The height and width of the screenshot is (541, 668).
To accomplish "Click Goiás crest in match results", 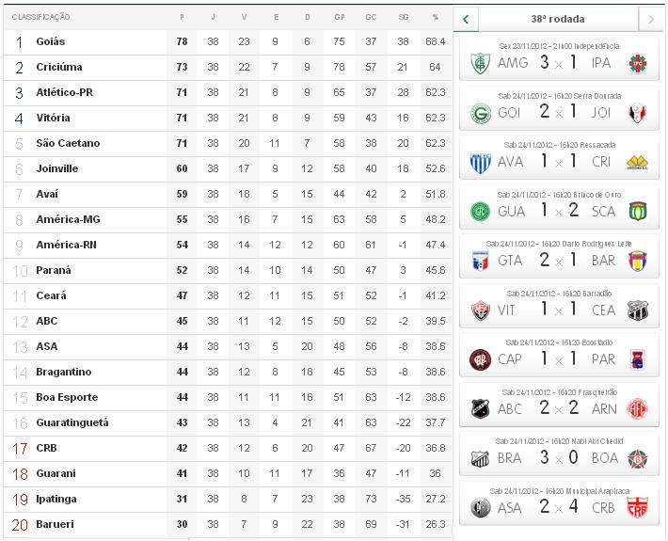I will [481, 114].
